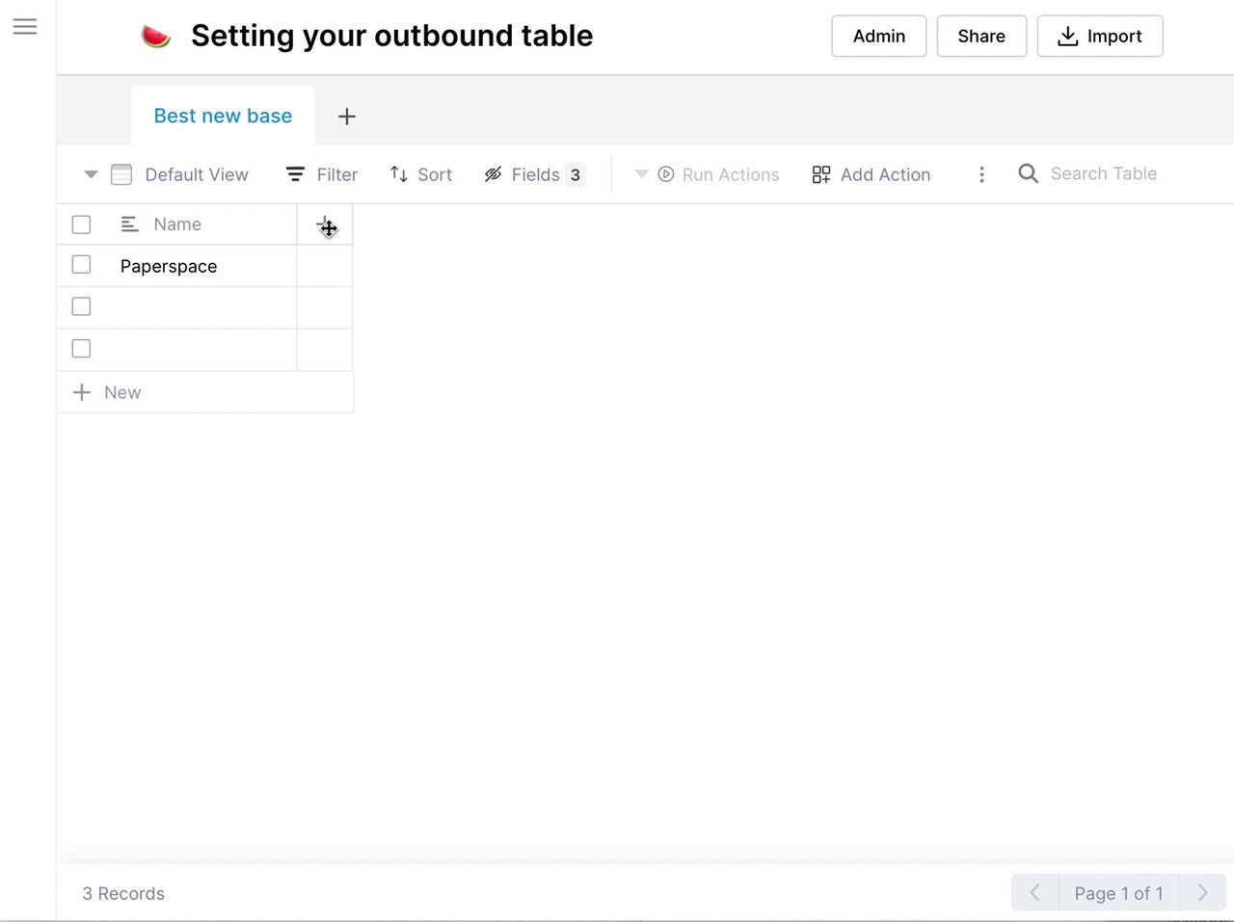Open hidden Fields settings
Image resolution: width=1234 pixels, height=922 pixels.
(534, 174)
